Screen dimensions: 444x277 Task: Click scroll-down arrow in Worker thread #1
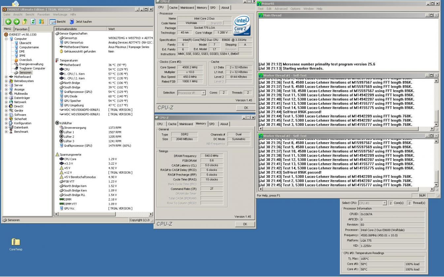(436, 124)
